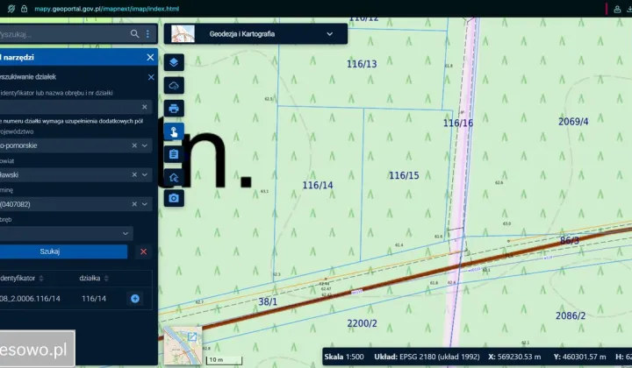The width and height of the screenshot is (632, 368).
Task: Expand the powiat dropdown chevron
Action: tap(146, 174)
